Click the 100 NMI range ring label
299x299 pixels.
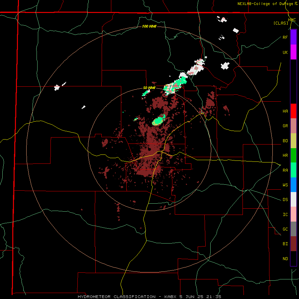click(x=149, y=26)
